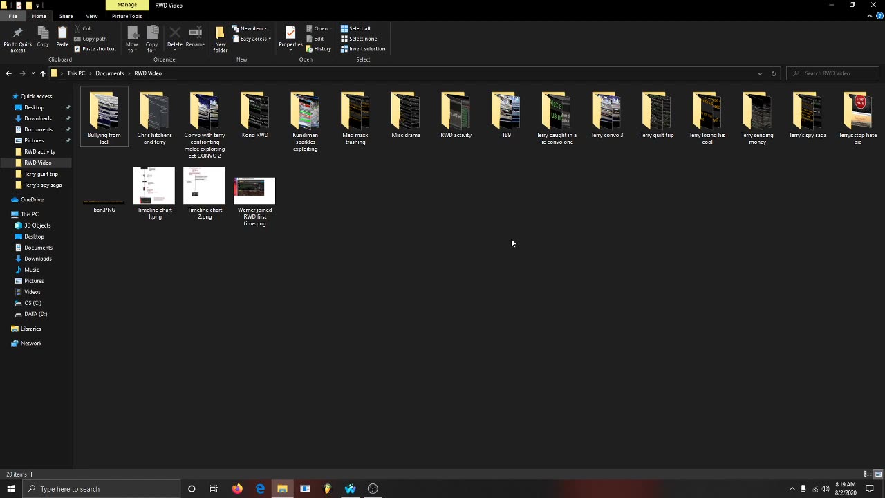Expand the address bar history dropdown

pos(760,73)
